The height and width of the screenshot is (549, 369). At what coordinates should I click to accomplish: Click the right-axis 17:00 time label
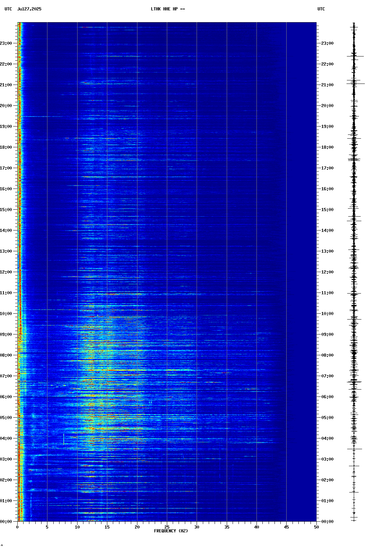coord(327,168)
